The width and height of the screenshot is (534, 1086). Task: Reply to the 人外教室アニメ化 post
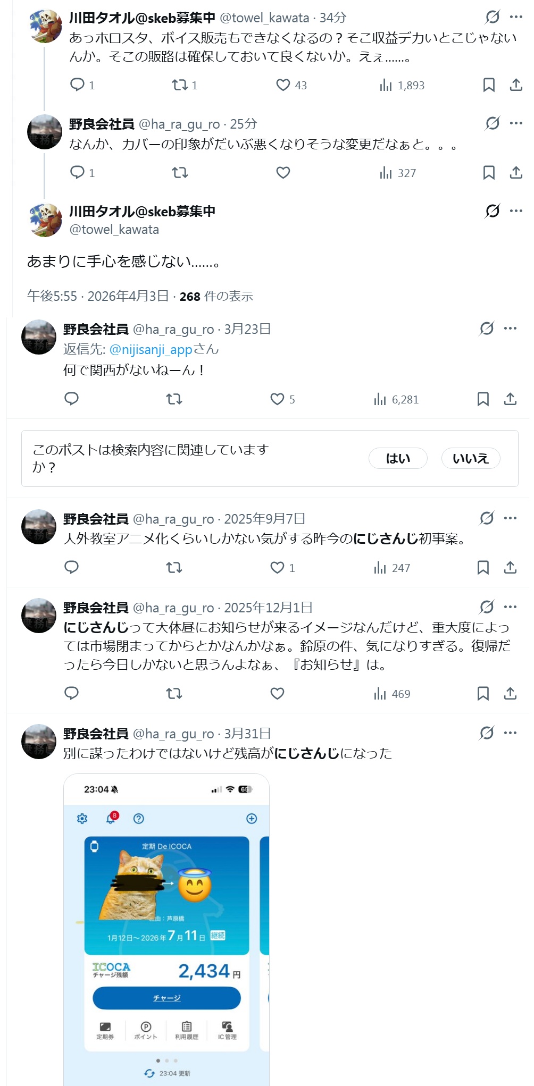(71, 568)
